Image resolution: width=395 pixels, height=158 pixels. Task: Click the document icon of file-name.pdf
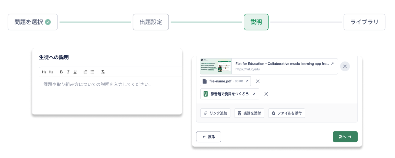[205, 81]
